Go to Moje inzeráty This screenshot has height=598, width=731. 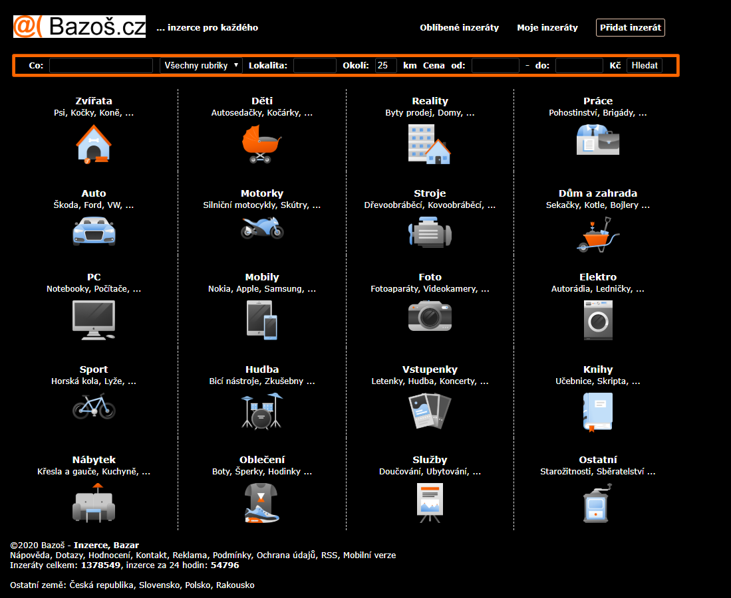[547, 27]
